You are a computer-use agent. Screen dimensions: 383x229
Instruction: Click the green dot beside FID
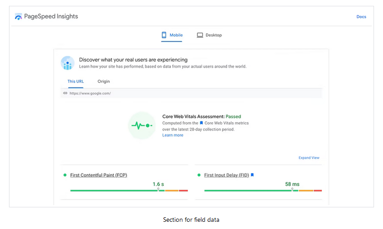(199, 175)
